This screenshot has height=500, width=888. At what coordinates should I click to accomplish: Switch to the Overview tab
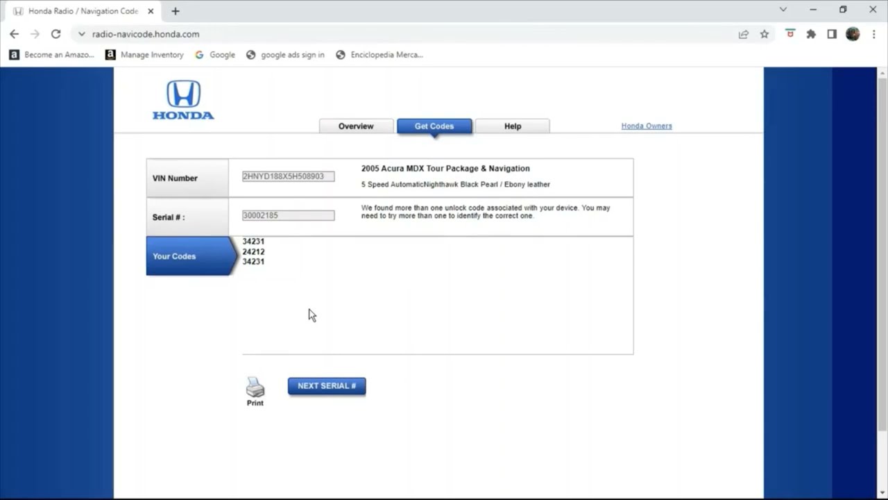(x=356, y=126)
